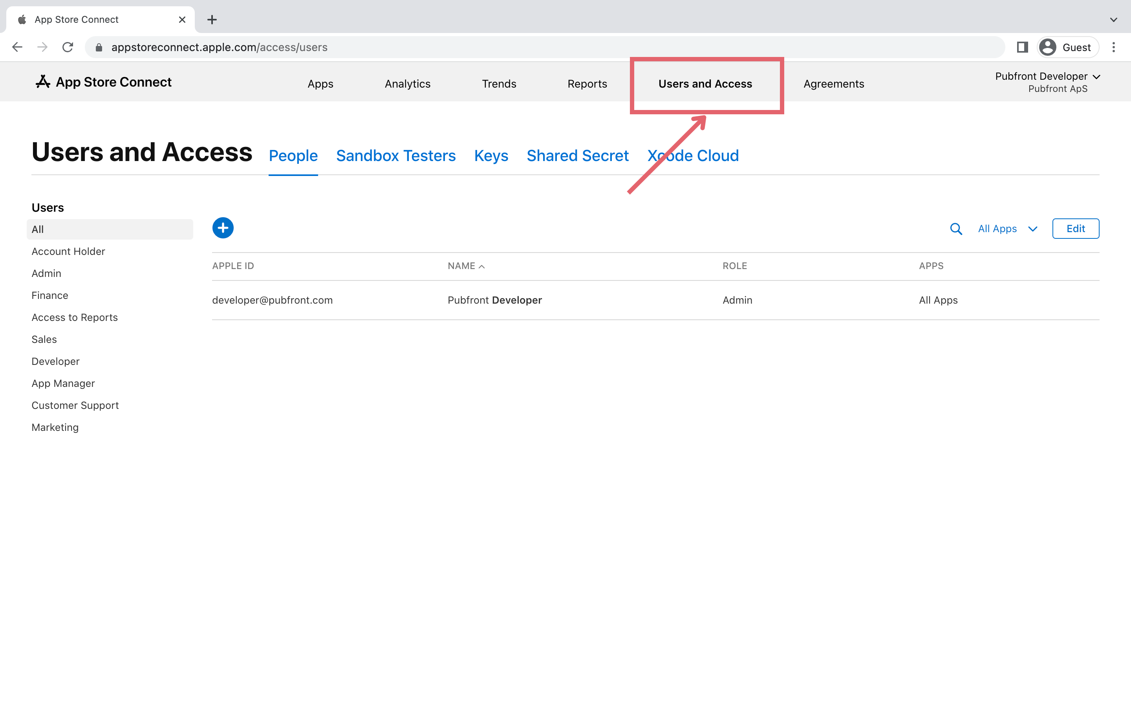
Task: Filter users by Sales role
Action: tap(44, 339)
